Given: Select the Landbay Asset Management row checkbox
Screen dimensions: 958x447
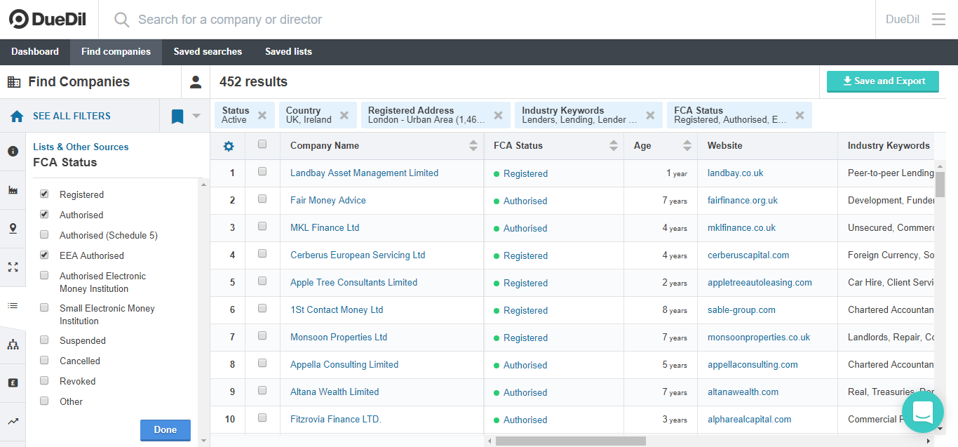Looking at the screenshot, I should 262,171.
